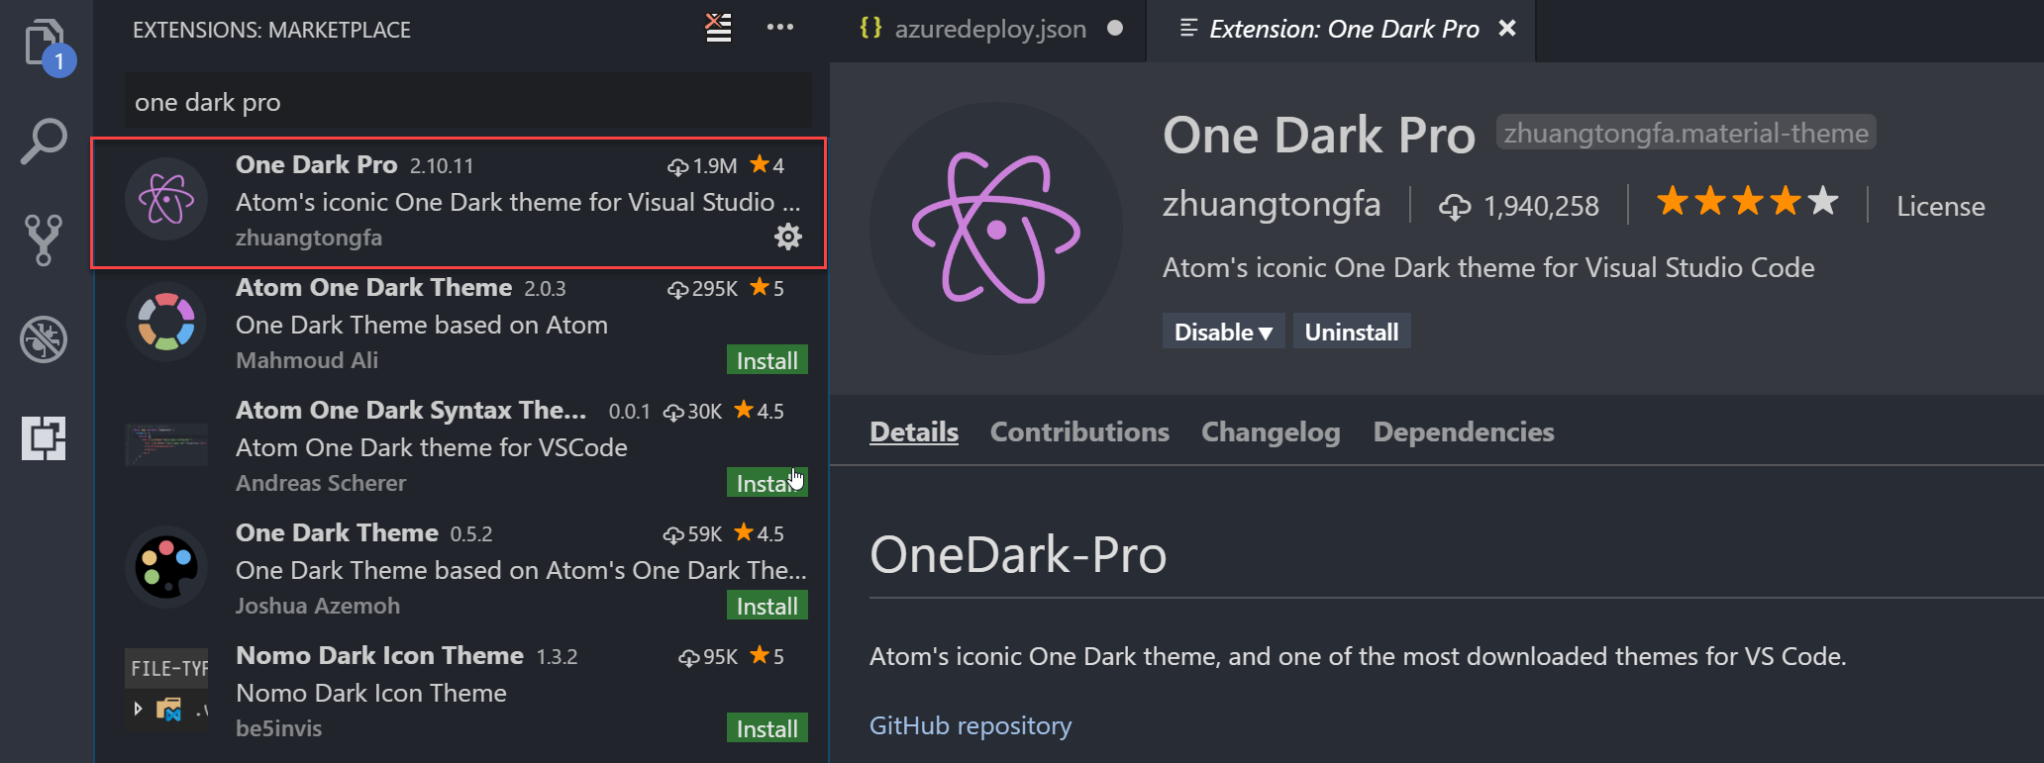Open the Disable dropdown for One Dark Pro

(x=1223, y=331)
